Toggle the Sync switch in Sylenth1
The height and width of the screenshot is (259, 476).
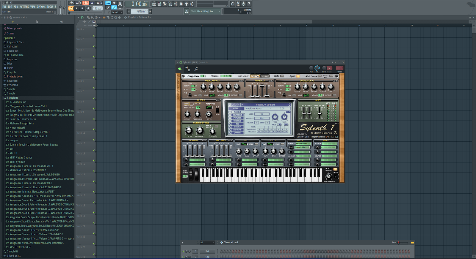click(298, 76)
